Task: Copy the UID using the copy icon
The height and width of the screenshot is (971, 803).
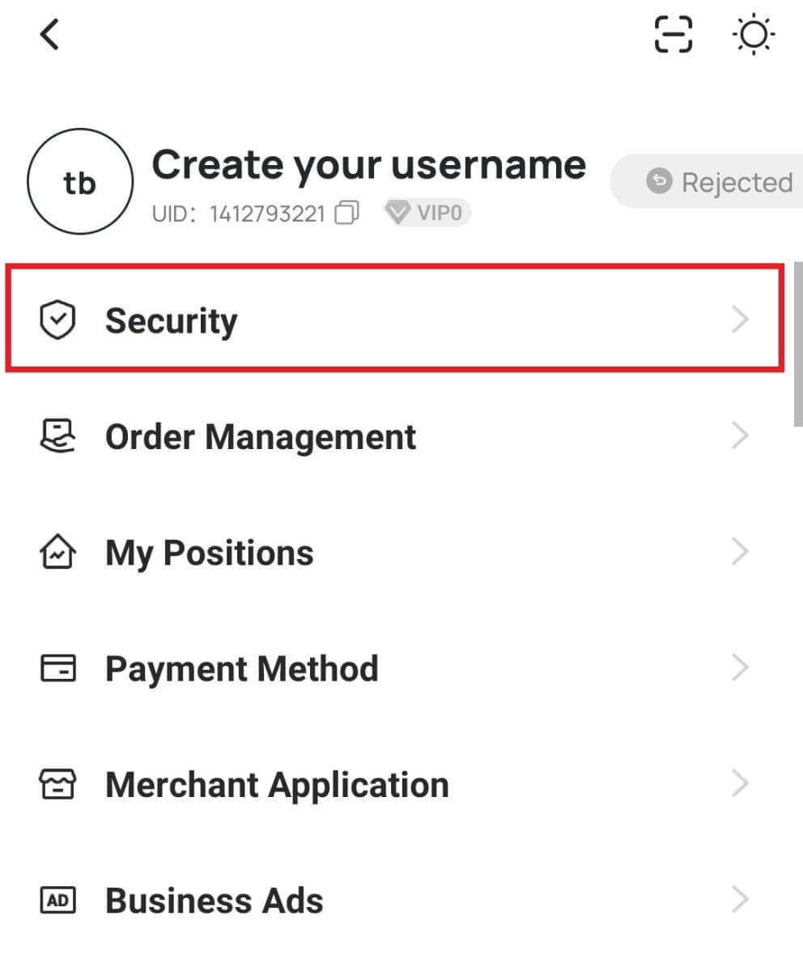Action: click(346, 213)
